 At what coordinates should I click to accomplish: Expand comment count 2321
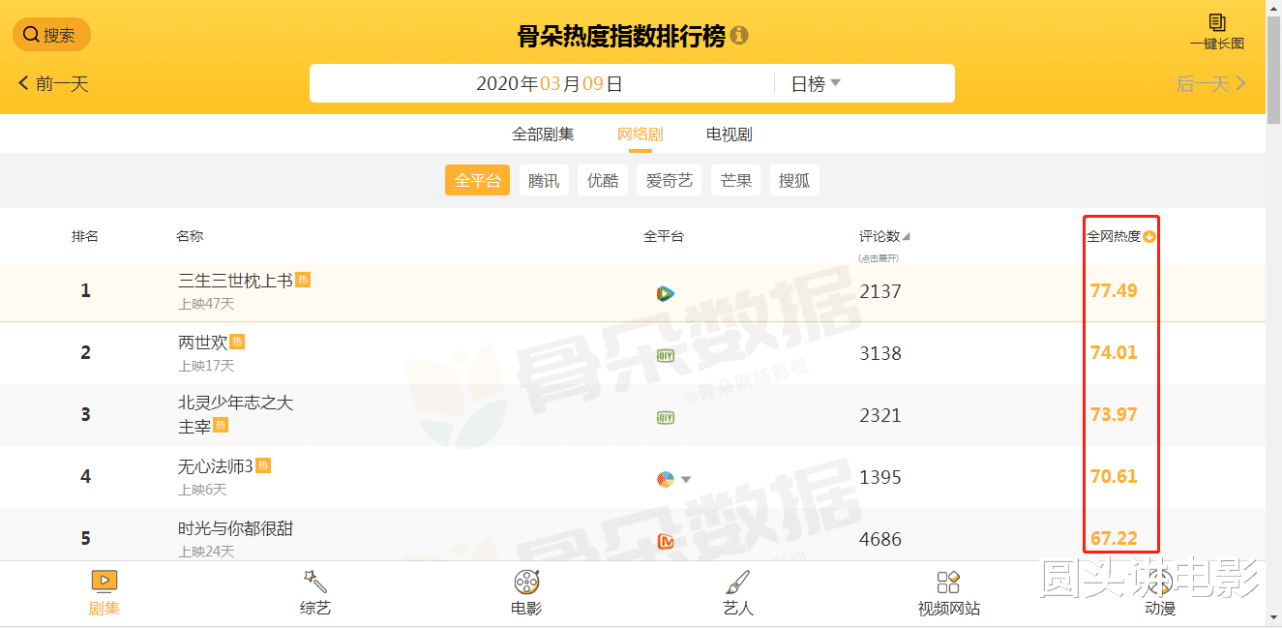point(880,415)
